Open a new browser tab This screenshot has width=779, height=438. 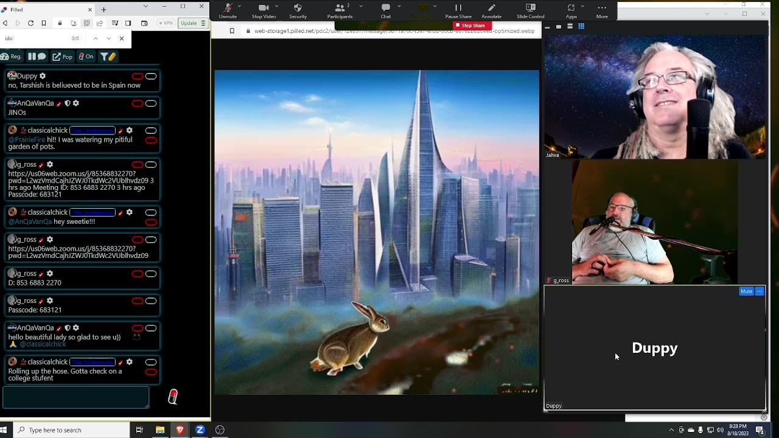(x=103, y=10)
